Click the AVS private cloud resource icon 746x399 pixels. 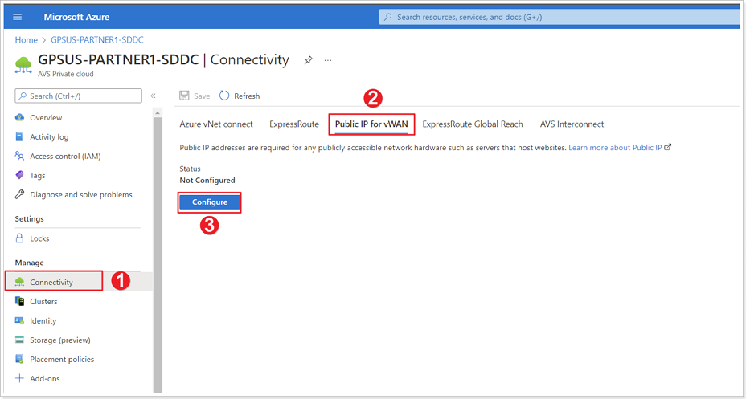pyautogui.click(x=23, y=65)
